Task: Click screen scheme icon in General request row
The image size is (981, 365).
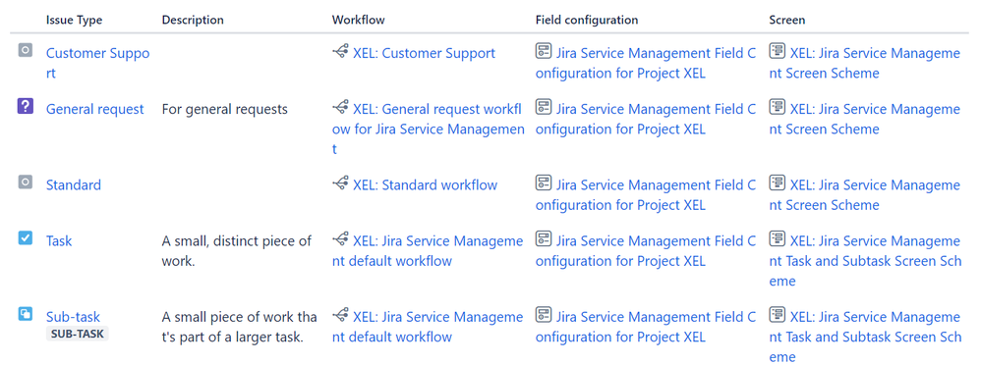Action: (778, 107)
